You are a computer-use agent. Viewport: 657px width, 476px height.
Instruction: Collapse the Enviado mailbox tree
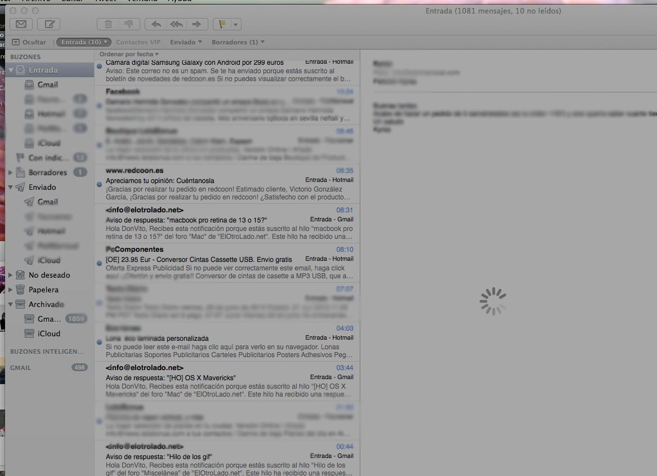(11, 187)
